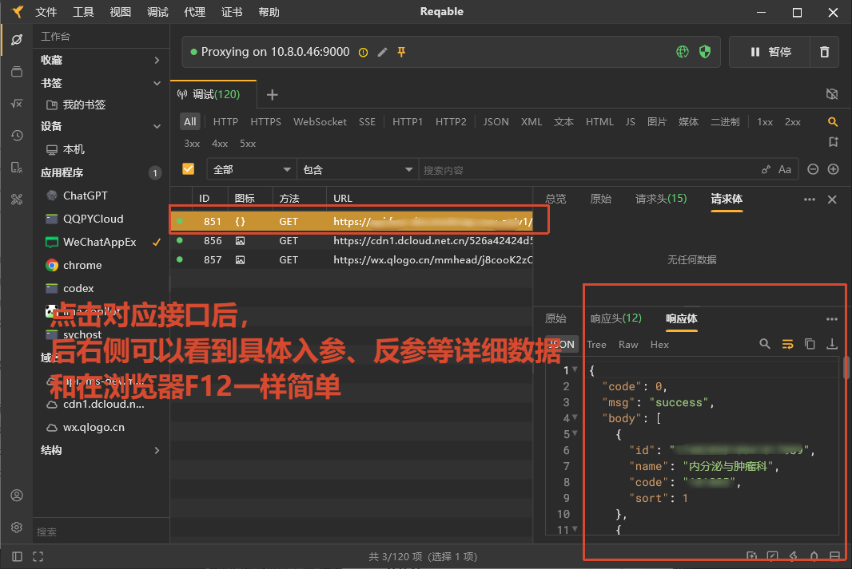Open the 全部 dropdown
The image size is (852, 569).
click(252, 170)
